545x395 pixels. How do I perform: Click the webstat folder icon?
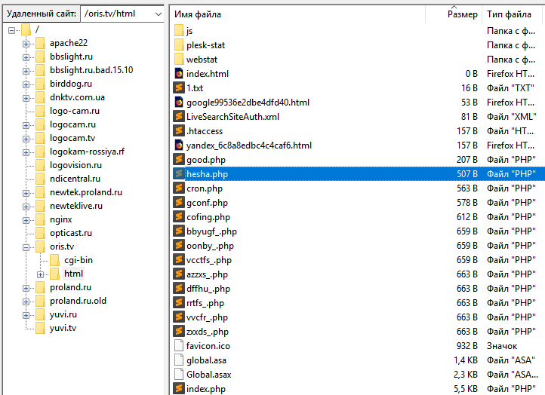pos(179,60)
